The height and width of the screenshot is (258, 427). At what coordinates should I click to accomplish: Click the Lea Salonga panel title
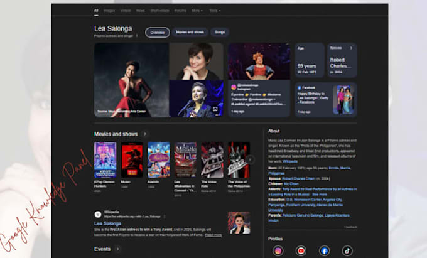[113, 29]
